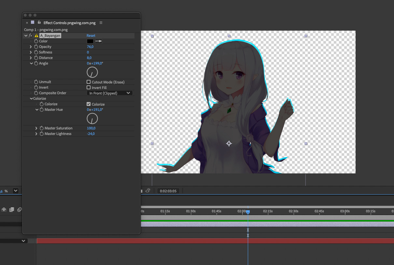The height and width of the screenshot is (265, 394).
Task: Select the Effect Controls pngwing.com.png tab
Action: pyautogui.click(x=69, y=23)
